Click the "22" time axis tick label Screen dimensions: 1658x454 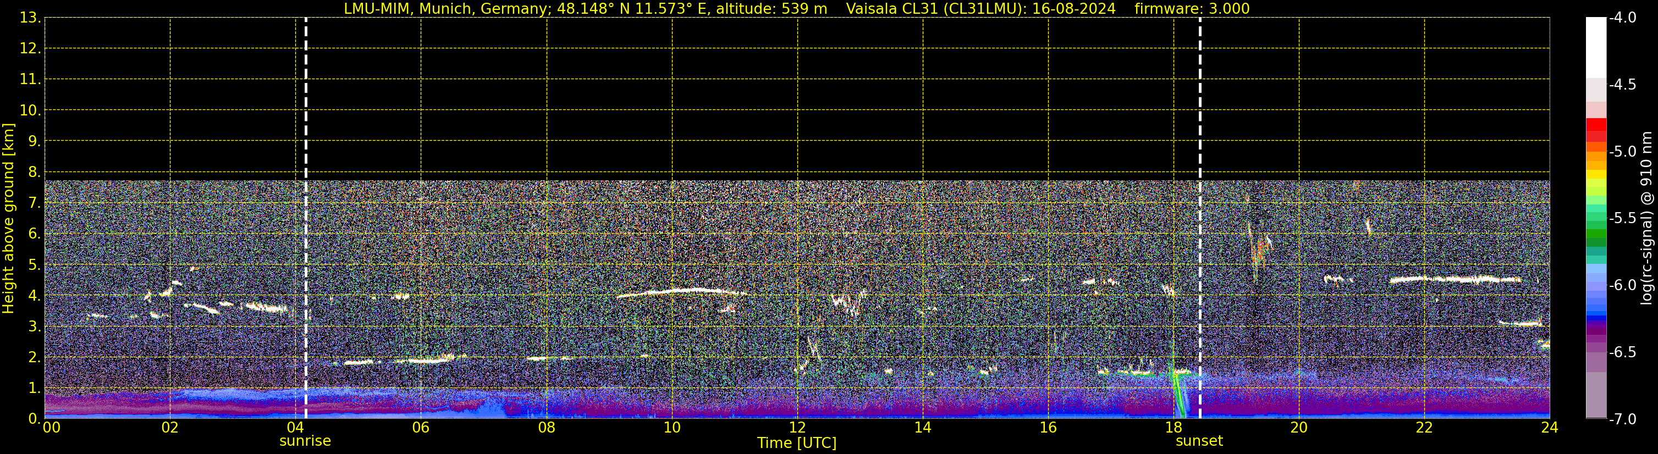1424,428
